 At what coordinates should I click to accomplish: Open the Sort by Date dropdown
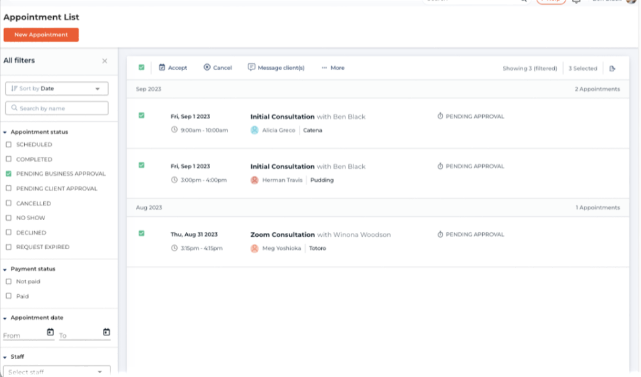[57, 88]
